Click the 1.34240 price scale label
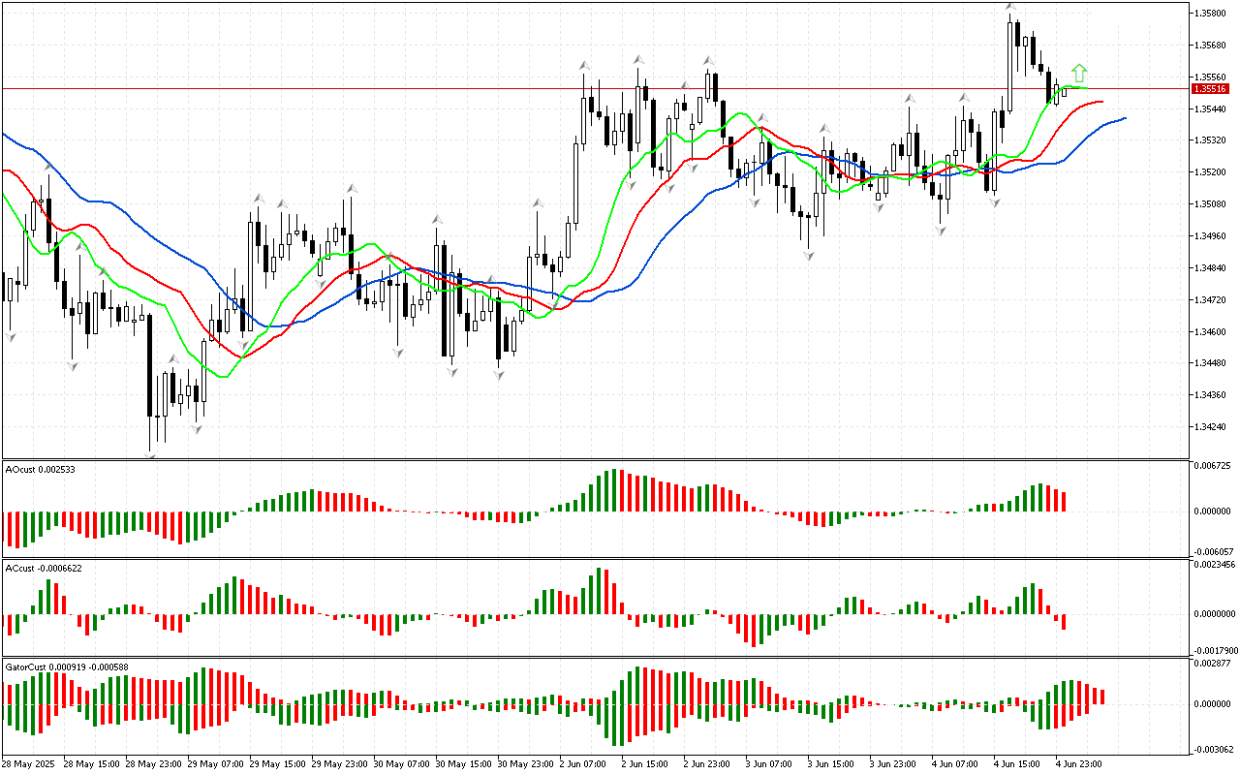The height and width of the screenshot is (775, 1240). pyautogui.click(x=1211, y=427)
